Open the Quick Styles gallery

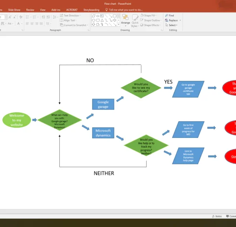coord(135,21)
